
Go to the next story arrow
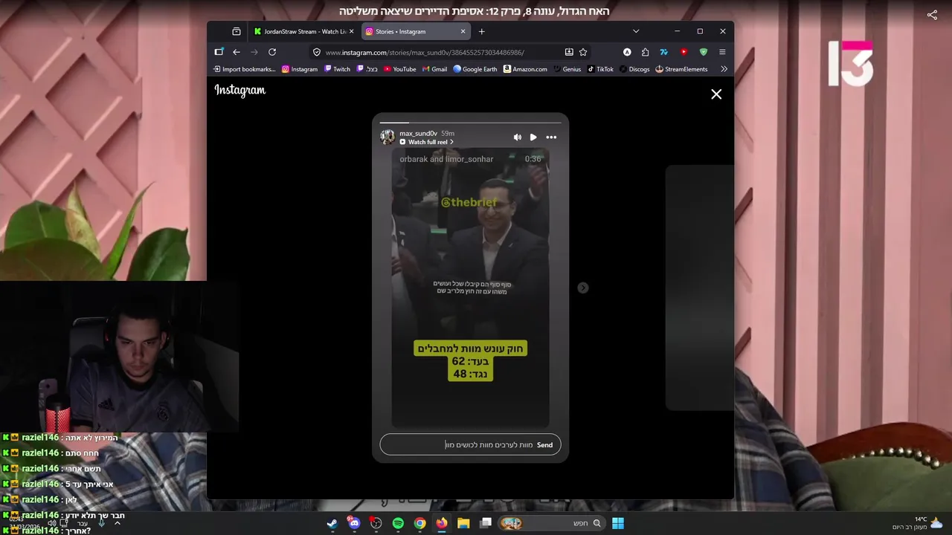pos(583,288)
